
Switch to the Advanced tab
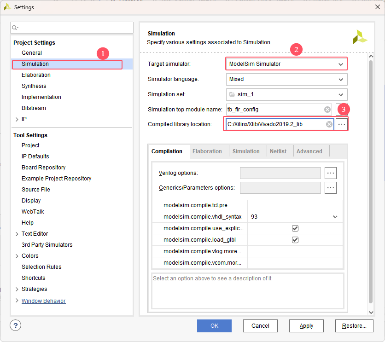pos(309,151)
